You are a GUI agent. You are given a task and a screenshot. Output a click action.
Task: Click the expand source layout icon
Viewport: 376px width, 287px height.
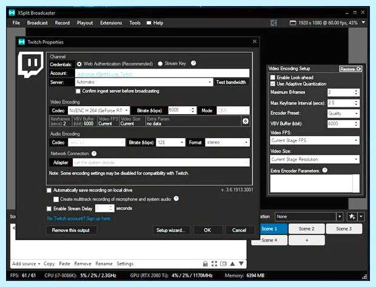point(214,264)
